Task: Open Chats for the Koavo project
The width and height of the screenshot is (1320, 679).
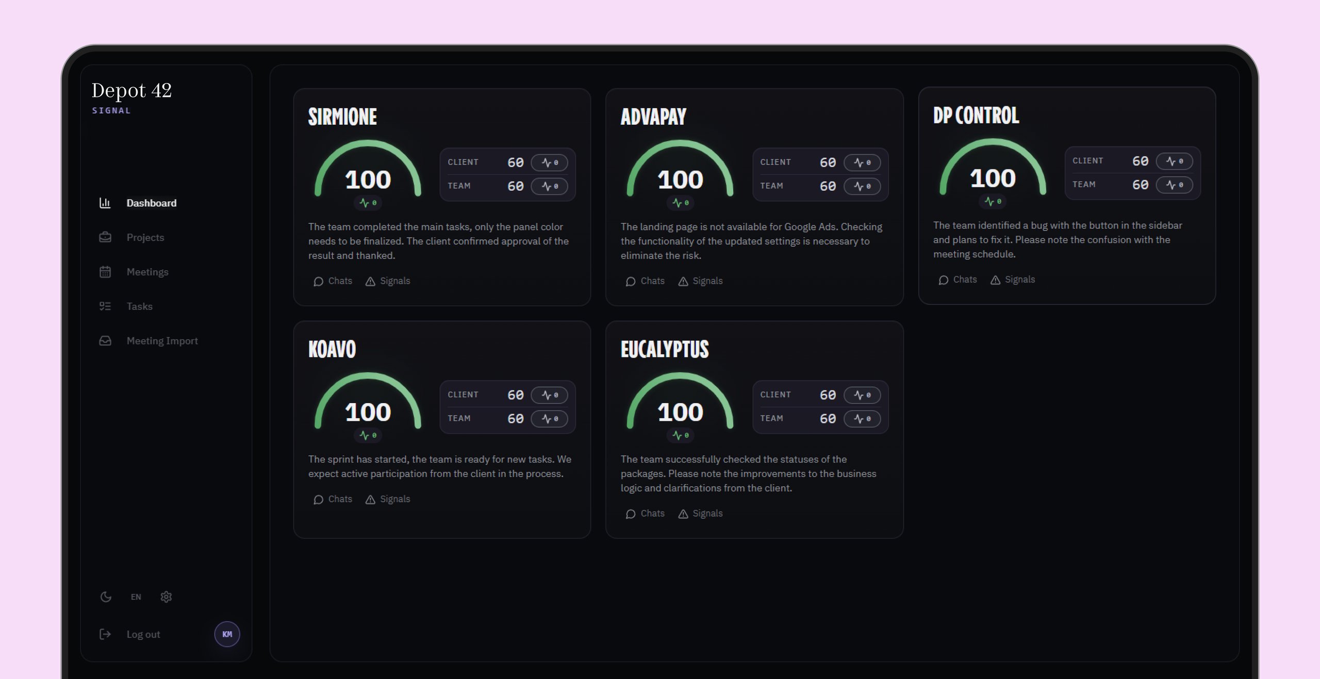Action: [x=333, y=500]
